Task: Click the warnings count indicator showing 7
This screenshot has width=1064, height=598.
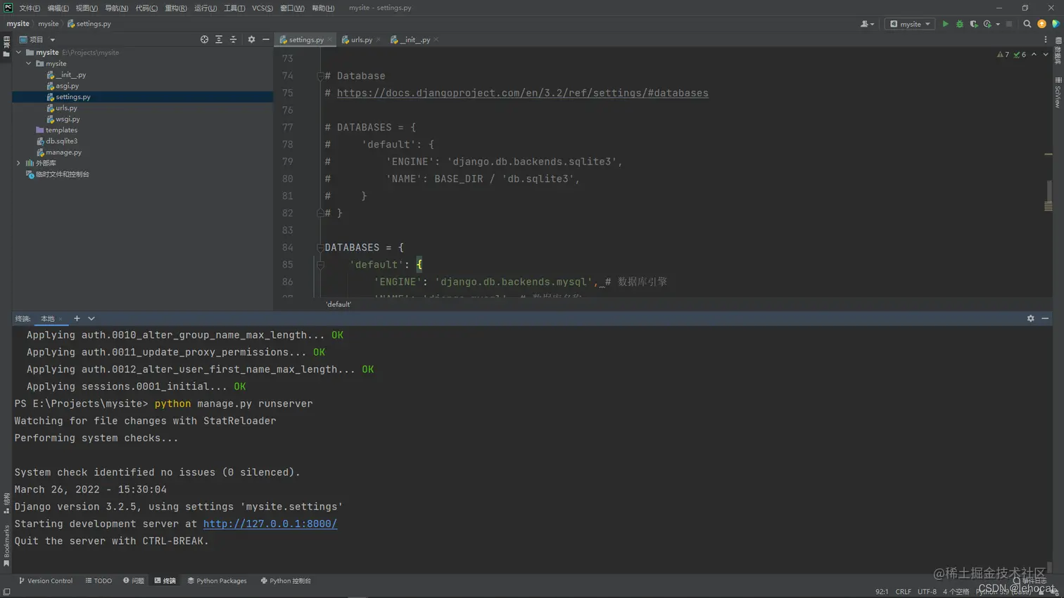Action: click(1003, 54)
